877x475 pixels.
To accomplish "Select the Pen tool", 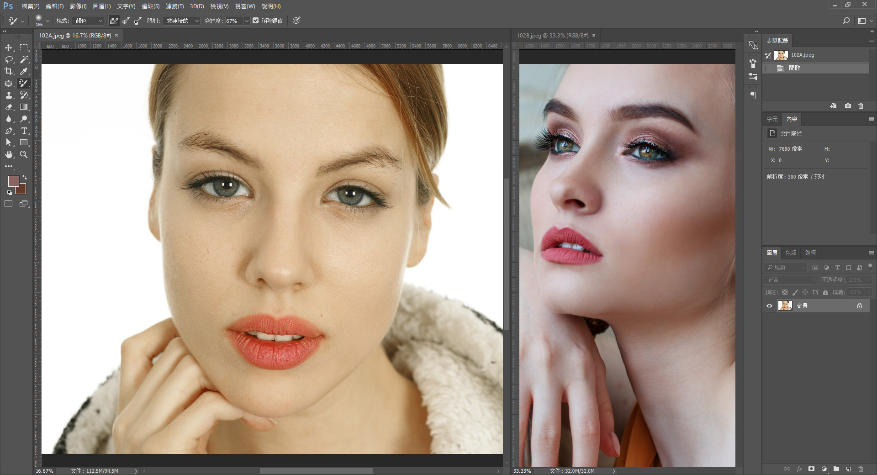I will [x=9, y=131].
